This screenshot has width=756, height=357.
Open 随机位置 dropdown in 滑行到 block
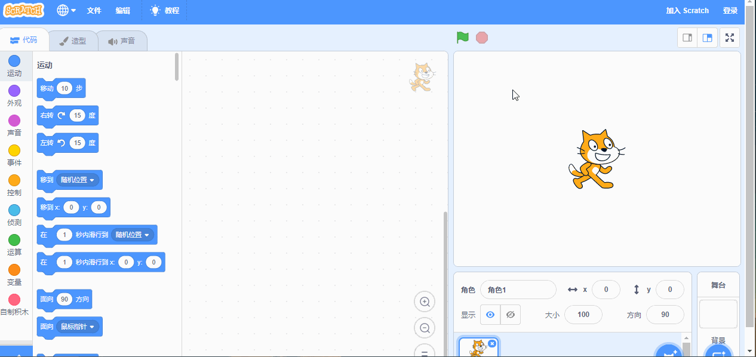[x=133, y=235]
